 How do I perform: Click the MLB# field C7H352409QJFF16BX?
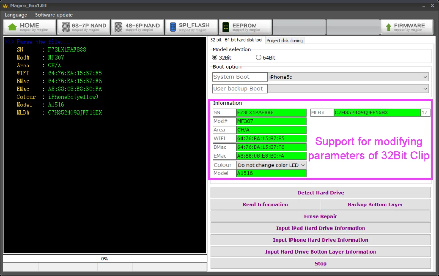tap(377, 112)
